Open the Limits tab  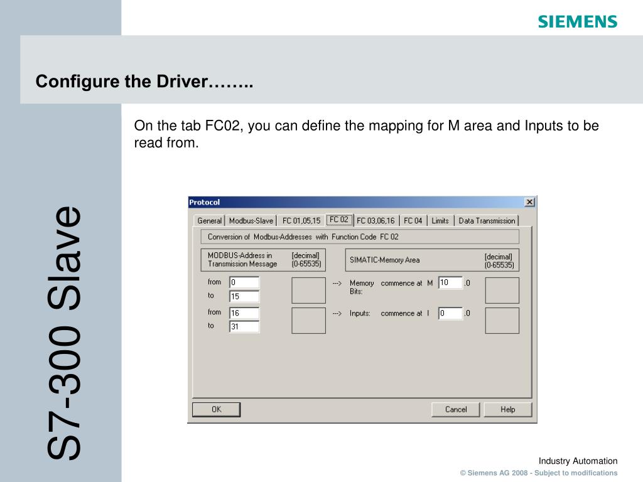[440, 220]
